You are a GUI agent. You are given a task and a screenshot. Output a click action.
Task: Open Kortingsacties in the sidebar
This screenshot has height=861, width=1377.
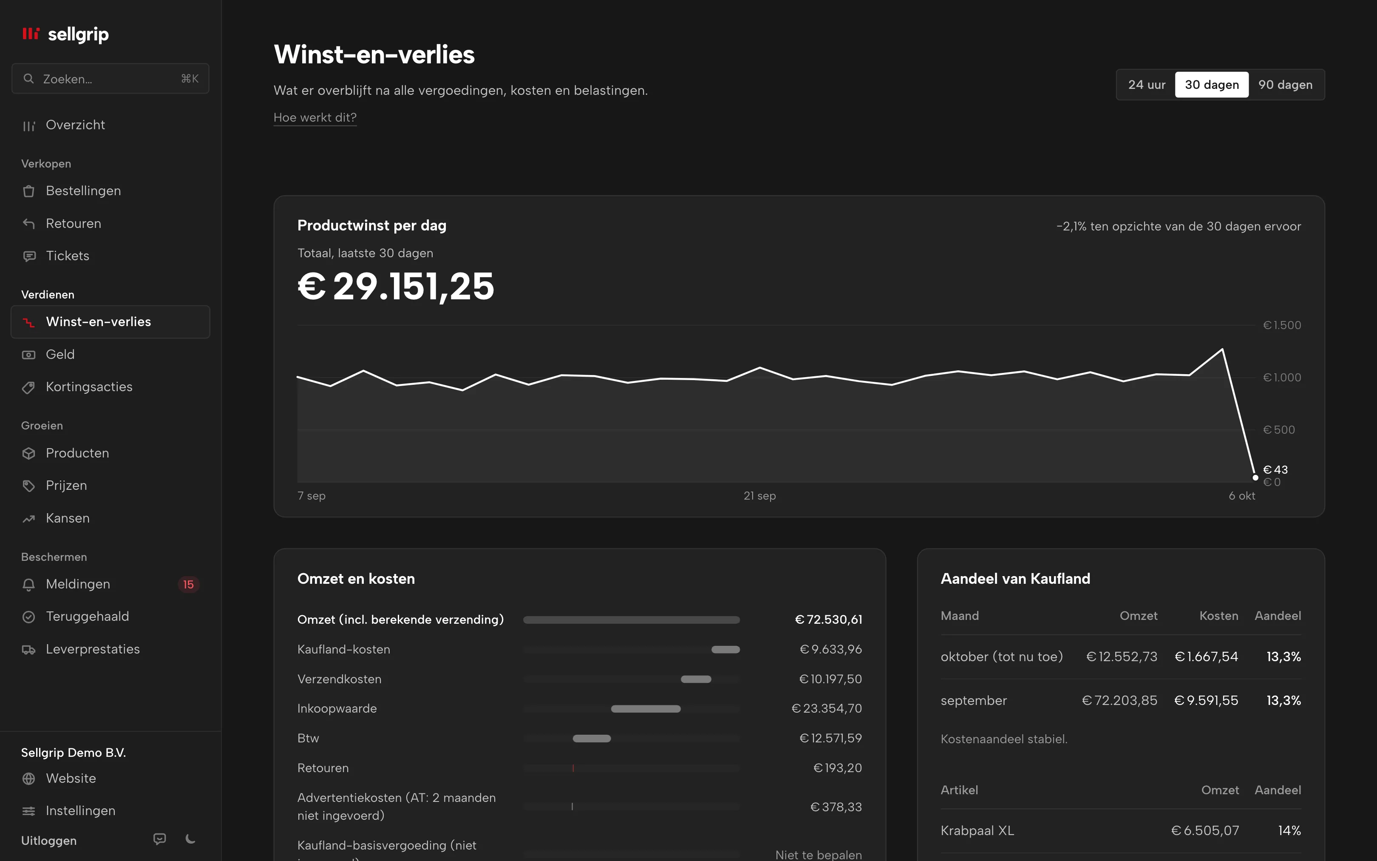point(110,387)
